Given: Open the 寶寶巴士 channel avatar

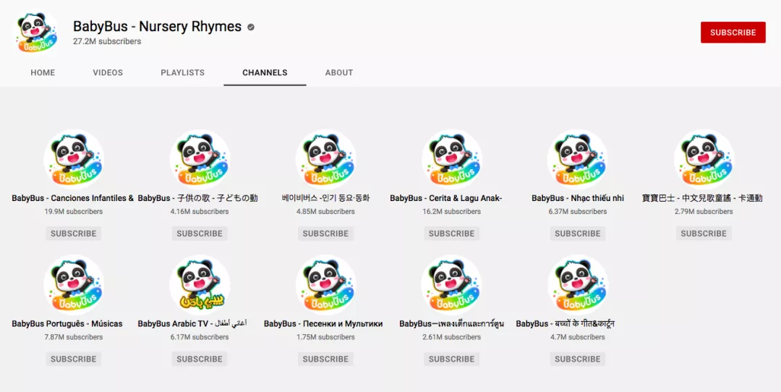Looking at the screenshot, I should (704, 159).
